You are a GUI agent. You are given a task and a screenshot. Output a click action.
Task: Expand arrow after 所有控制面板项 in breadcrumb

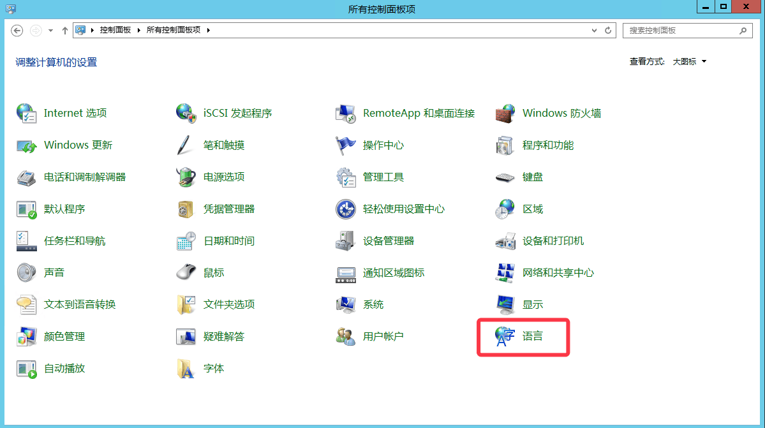209,30
